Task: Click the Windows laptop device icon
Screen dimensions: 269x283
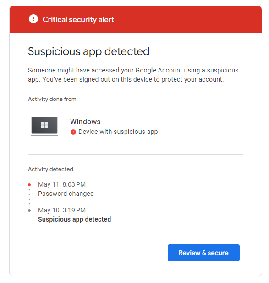Action: click(44, 126)
